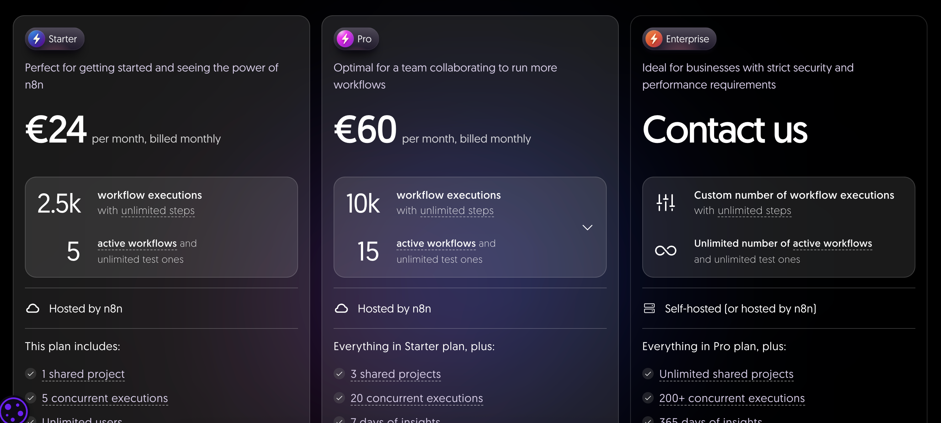Click the checkmark beside 3 shared projects
The height and width of the screenshot is (423, 941).
coord(339,374)
